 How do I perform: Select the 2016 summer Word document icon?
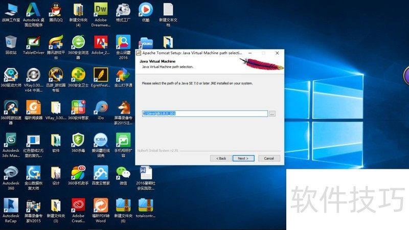pyautogui.click(x=146, y=173)
